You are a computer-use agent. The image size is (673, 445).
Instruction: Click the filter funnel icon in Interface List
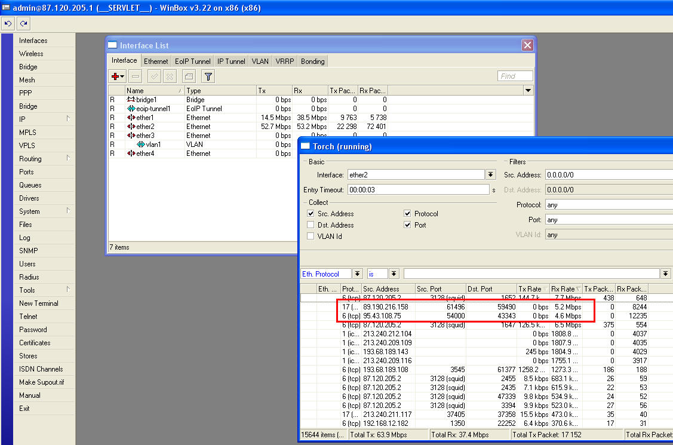click(x=208, y=76)
